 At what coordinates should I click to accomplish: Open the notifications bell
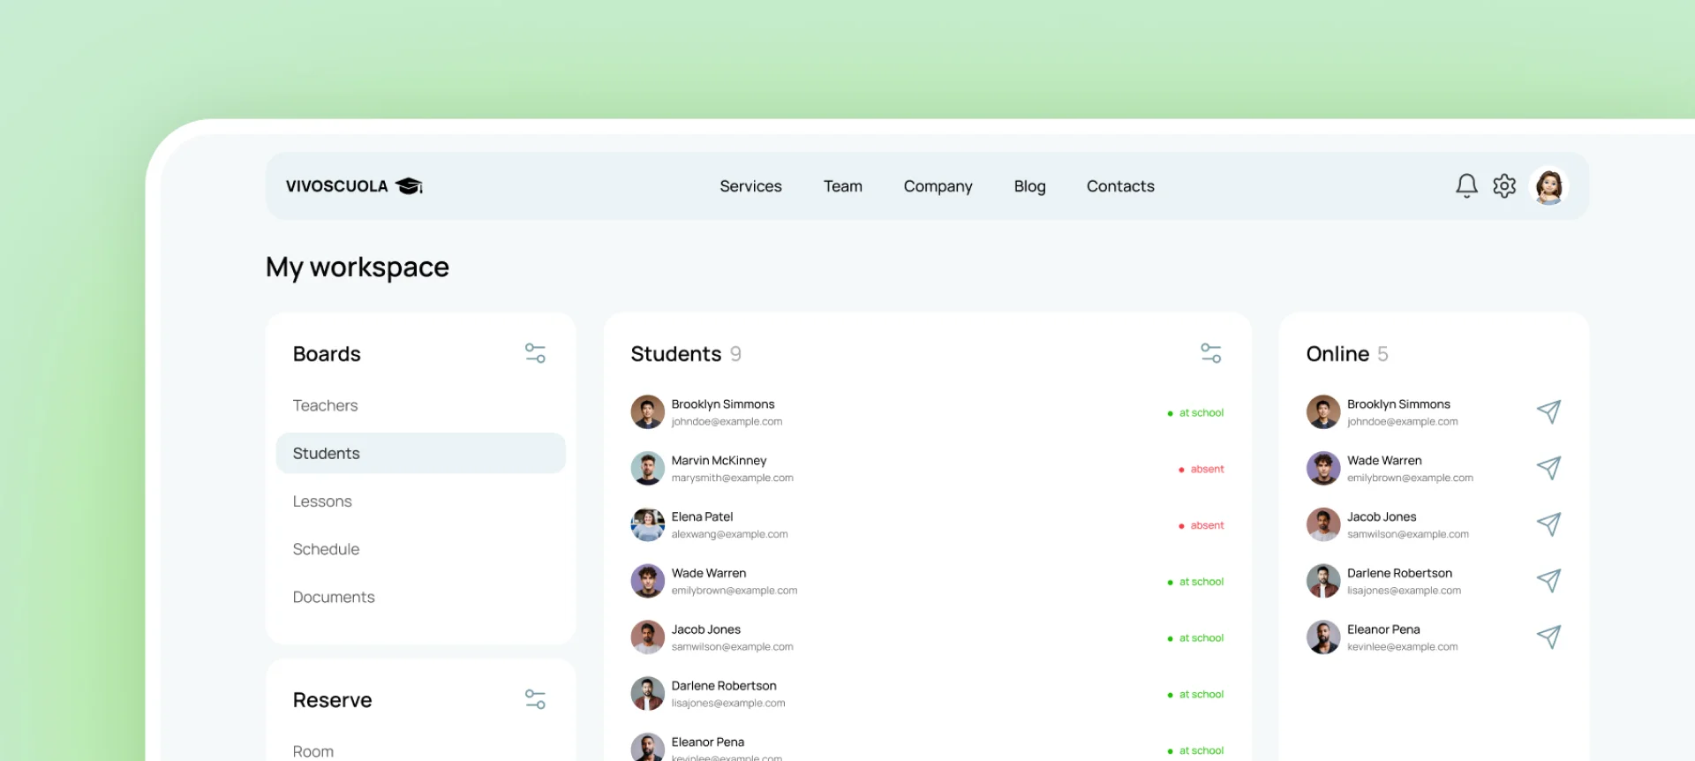click(1466, 185)
